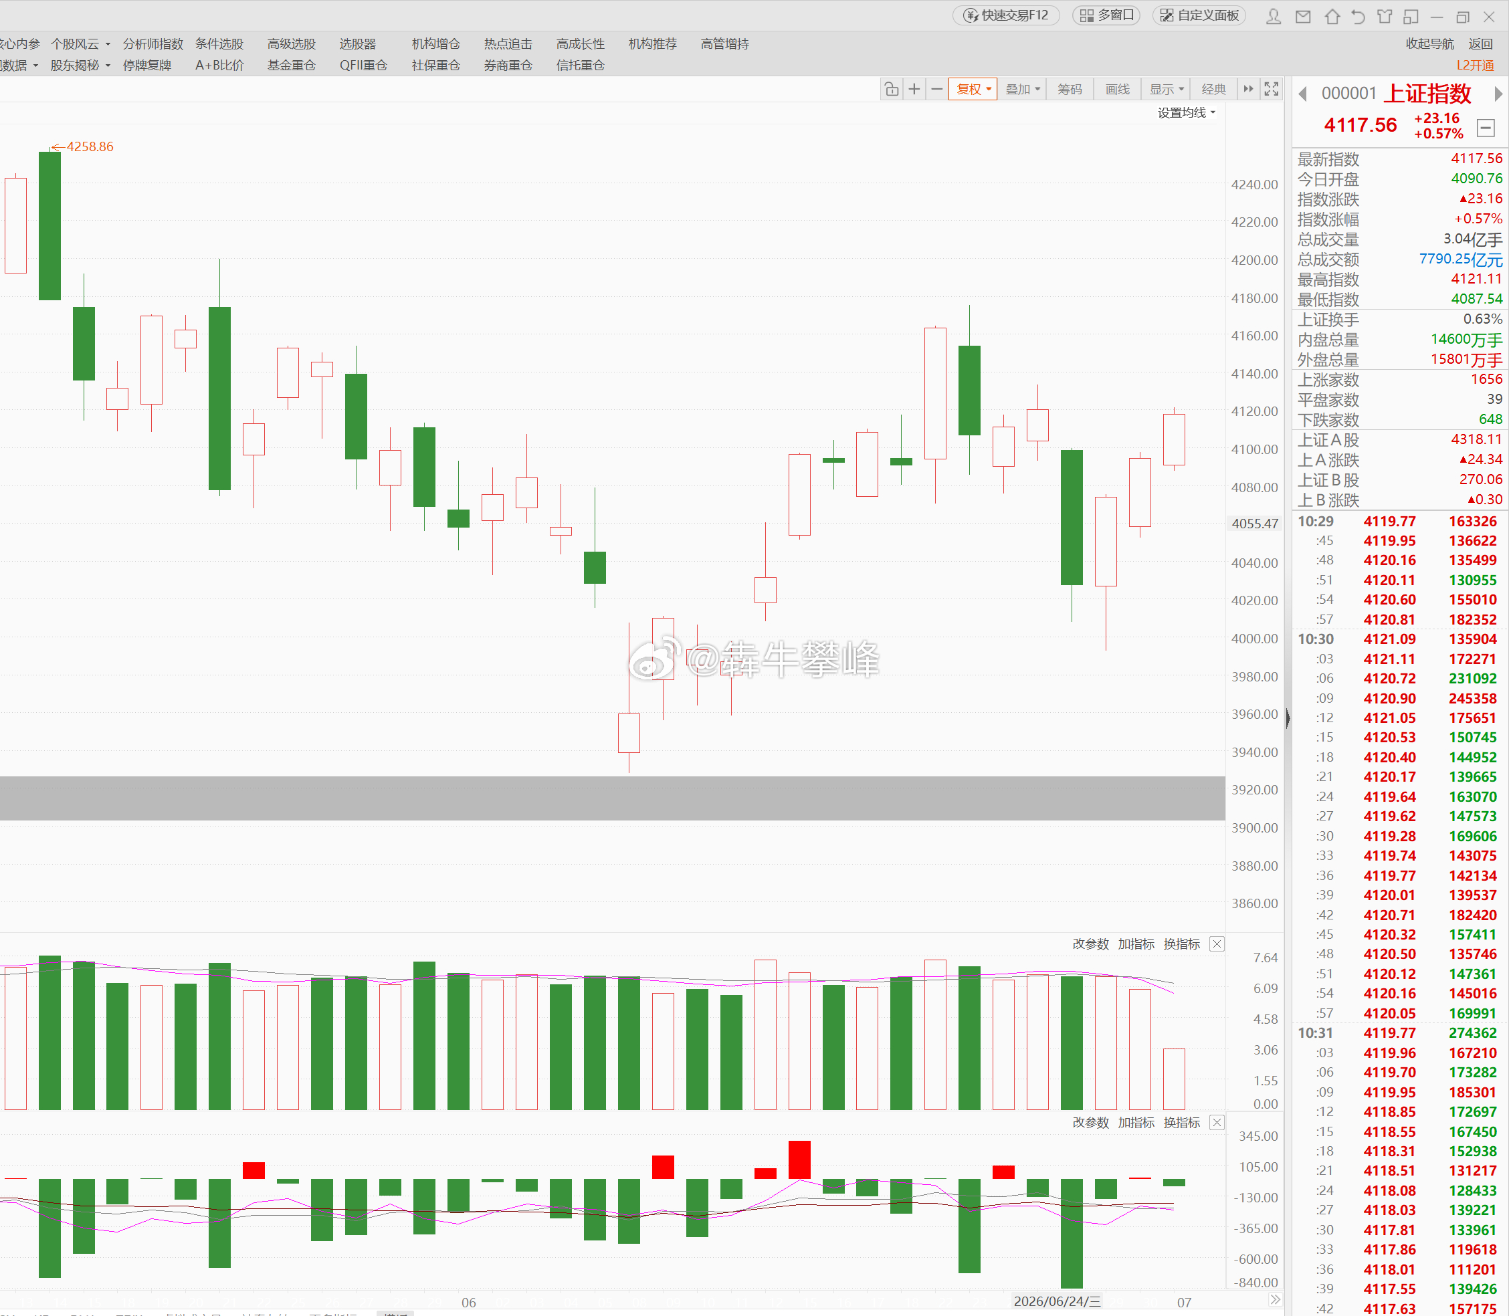The width and height of the screenshot is (1509, 1316).
Task: Click the 4055.47 price axis marker
Action: point(1255,524)
